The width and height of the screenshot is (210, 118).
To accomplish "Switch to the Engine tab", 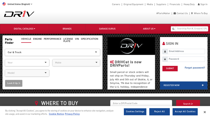I will (38, 39).
